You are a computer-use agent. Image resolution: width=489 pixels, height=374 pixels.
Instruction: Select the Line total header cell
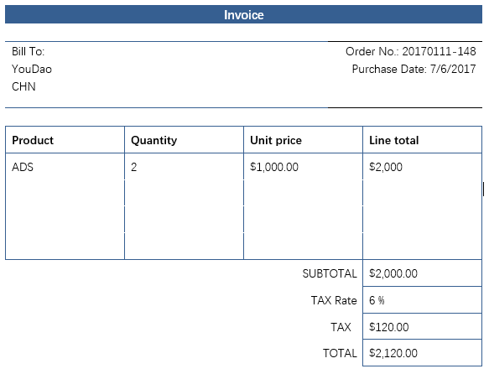coord(422,140)
